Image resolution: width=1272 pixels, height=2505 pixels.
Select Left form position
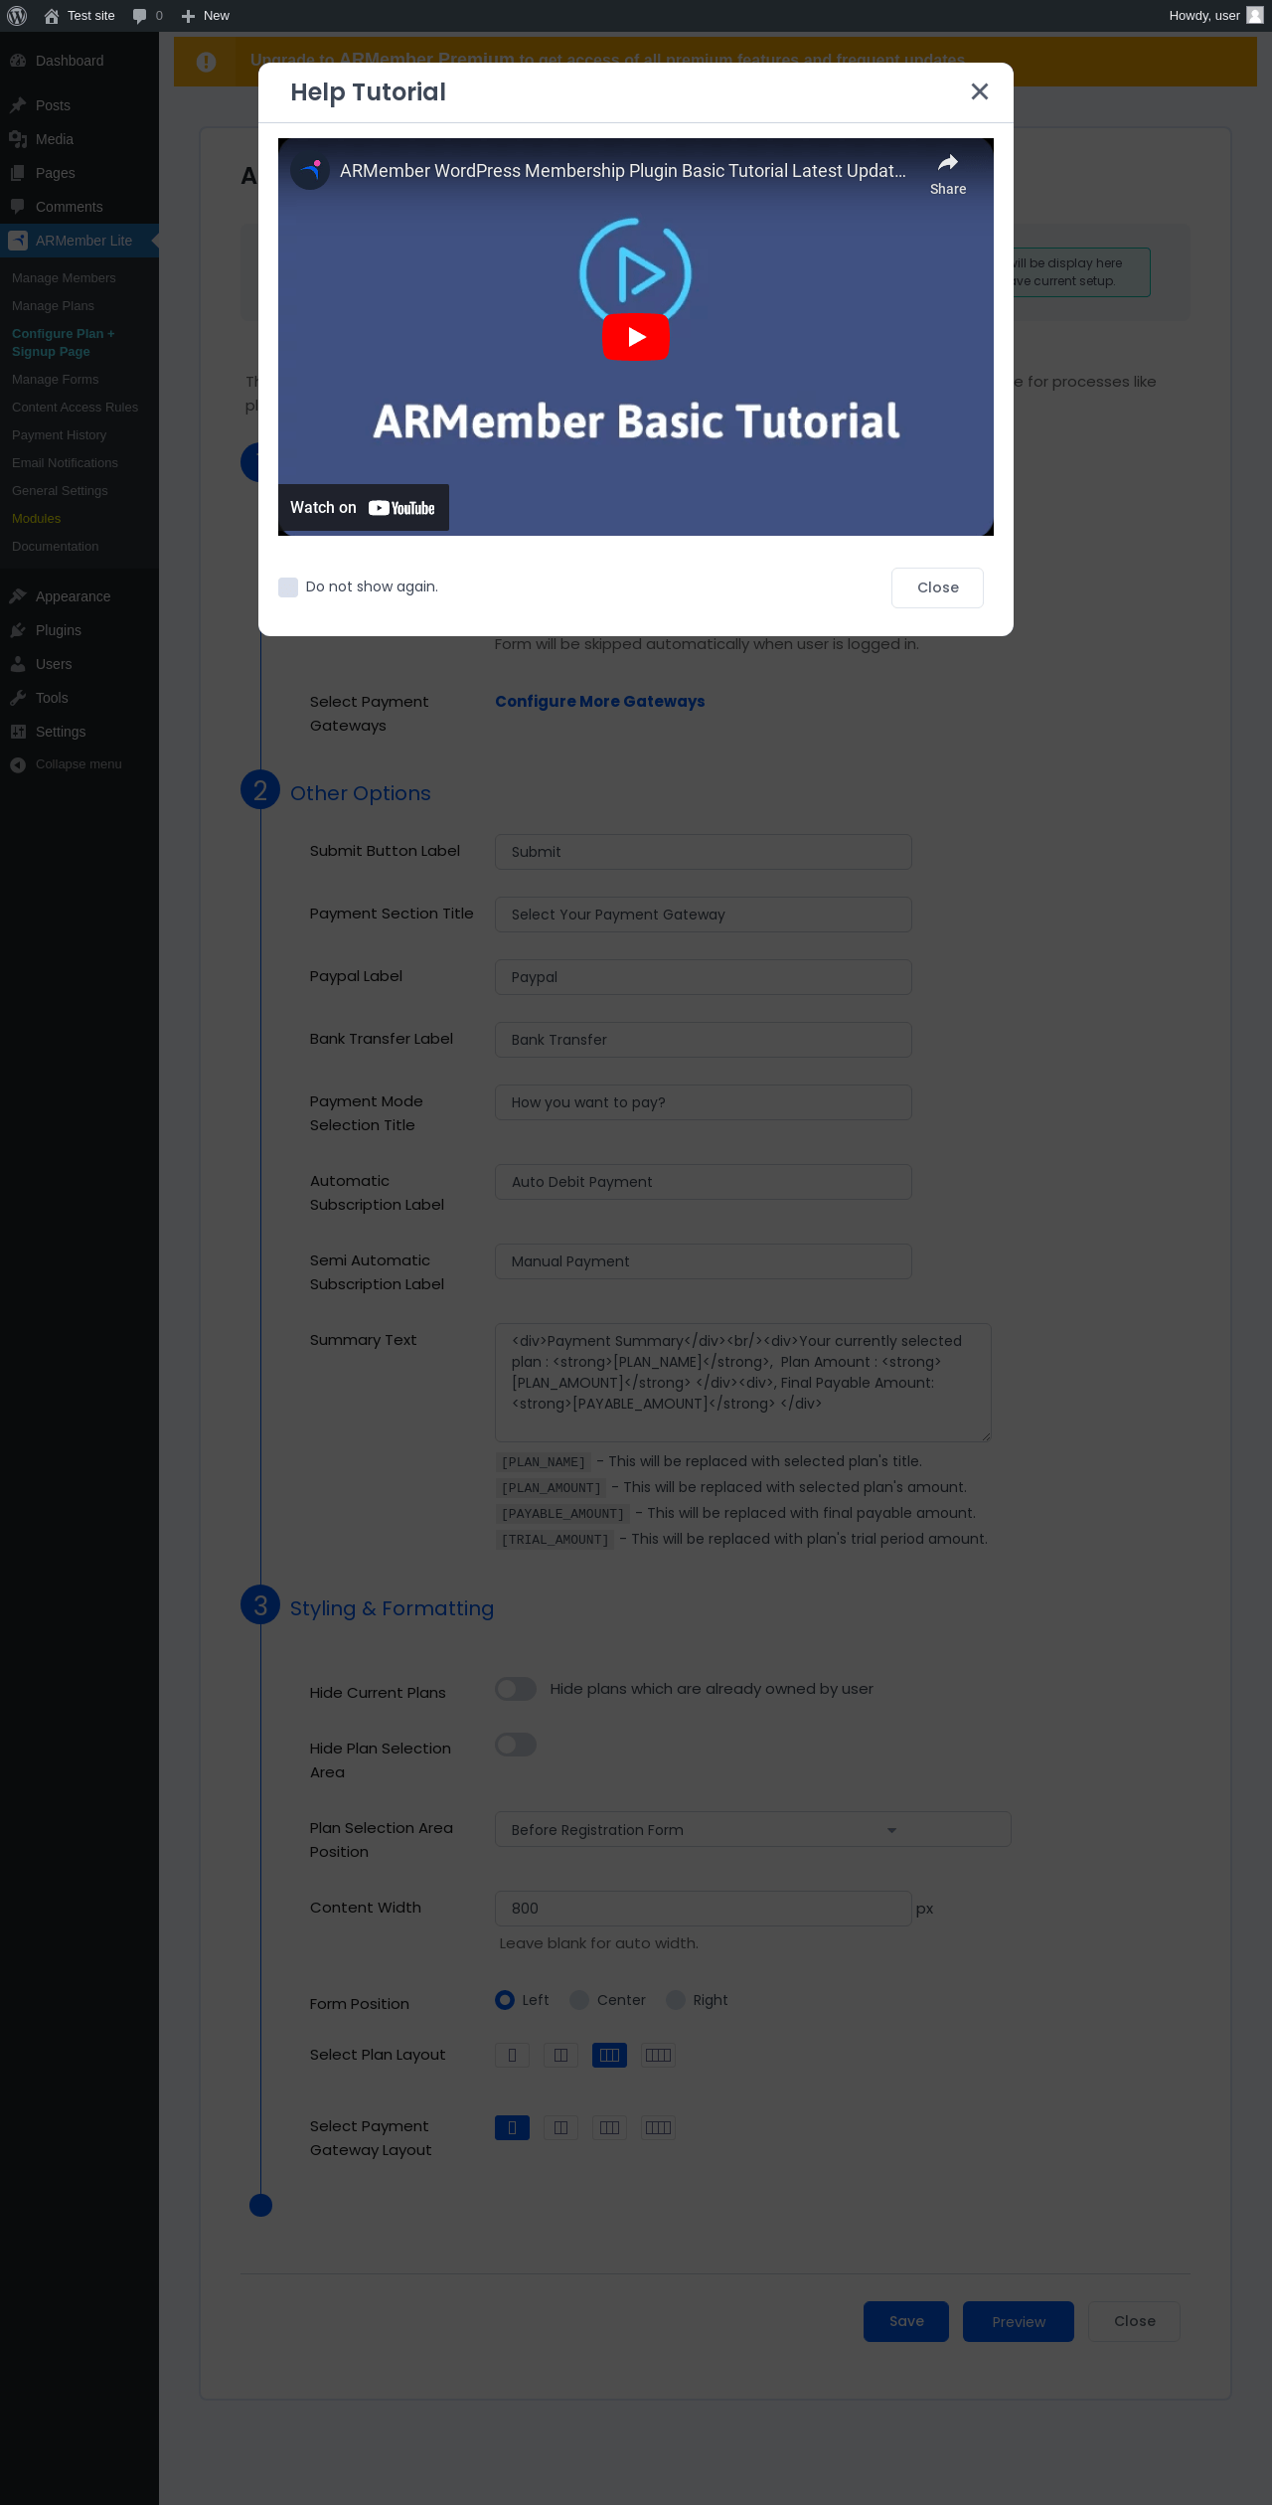tap(505, 2000)
